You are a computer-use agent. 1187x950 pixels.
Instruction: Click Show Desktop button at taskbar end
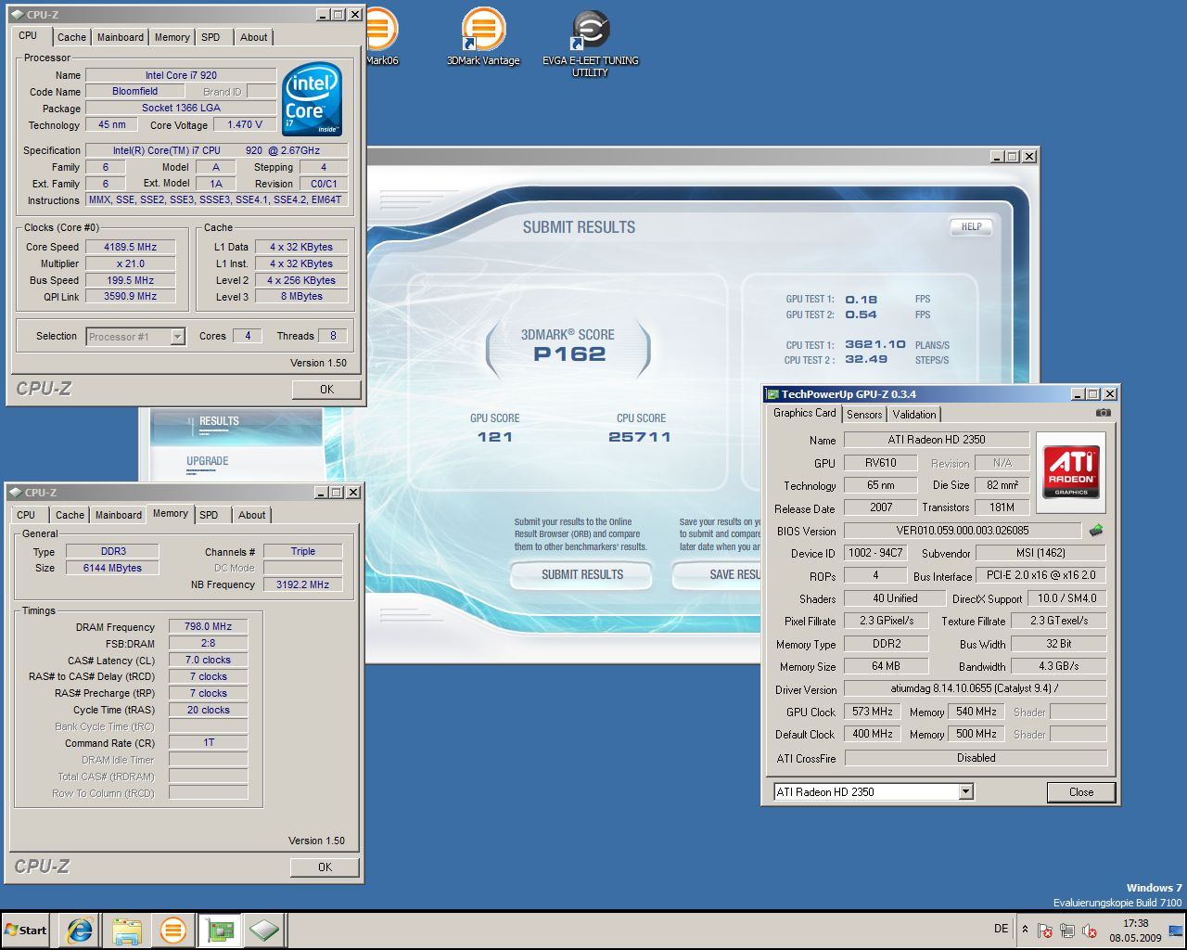pos(1176,931)
